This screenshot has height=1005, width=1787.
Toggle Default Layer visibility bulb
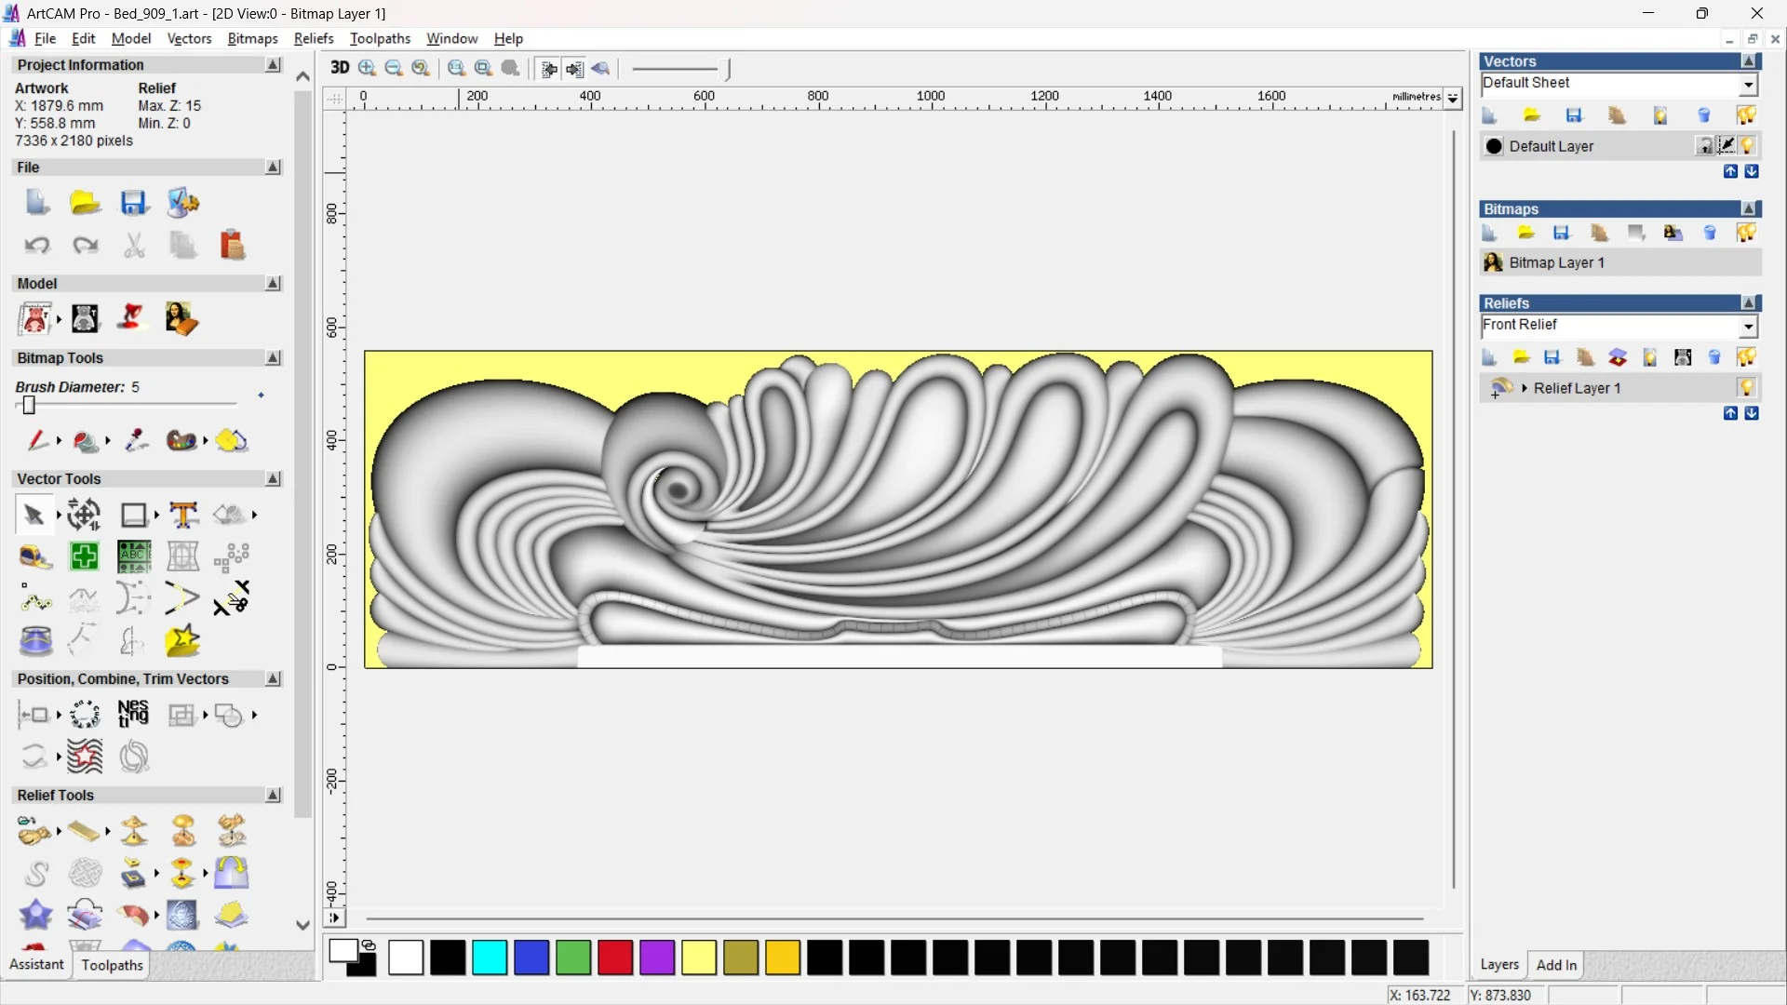[1748, 146]
